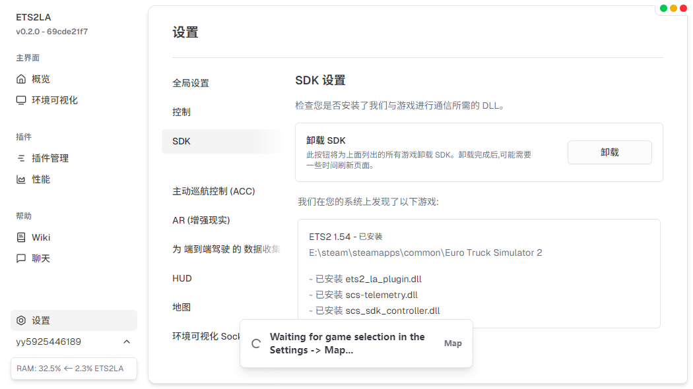The width and height of the screenshot is (693, 389).
Task: Click the 性能 chart icon
Action: (x=20, y=179)
